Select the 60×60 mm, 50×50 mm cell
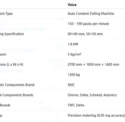The image size is (125, 122). tap(85, 34)
